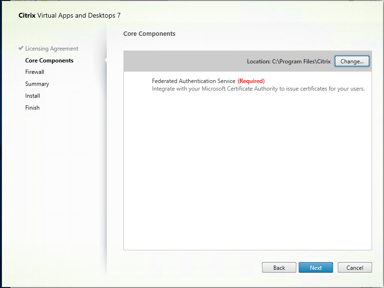Select the Install step in sidebar
This screenshot has width=384, height=288.
(x=32, y=95)
